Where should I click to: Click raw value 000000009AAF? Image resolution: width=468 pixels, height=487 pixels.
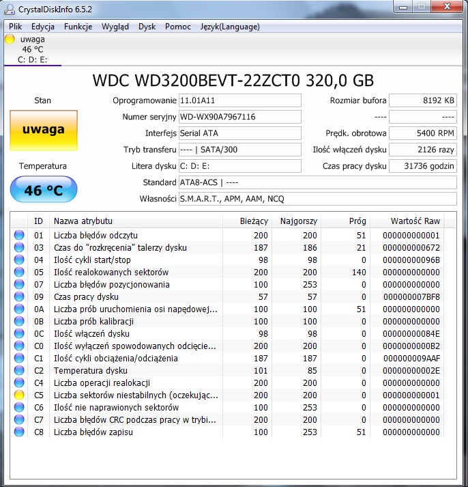tap(411, 359)
